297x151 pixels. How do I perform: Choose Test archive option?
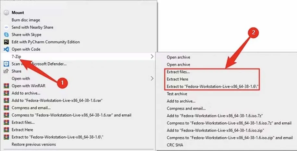(x=177, y=94)
